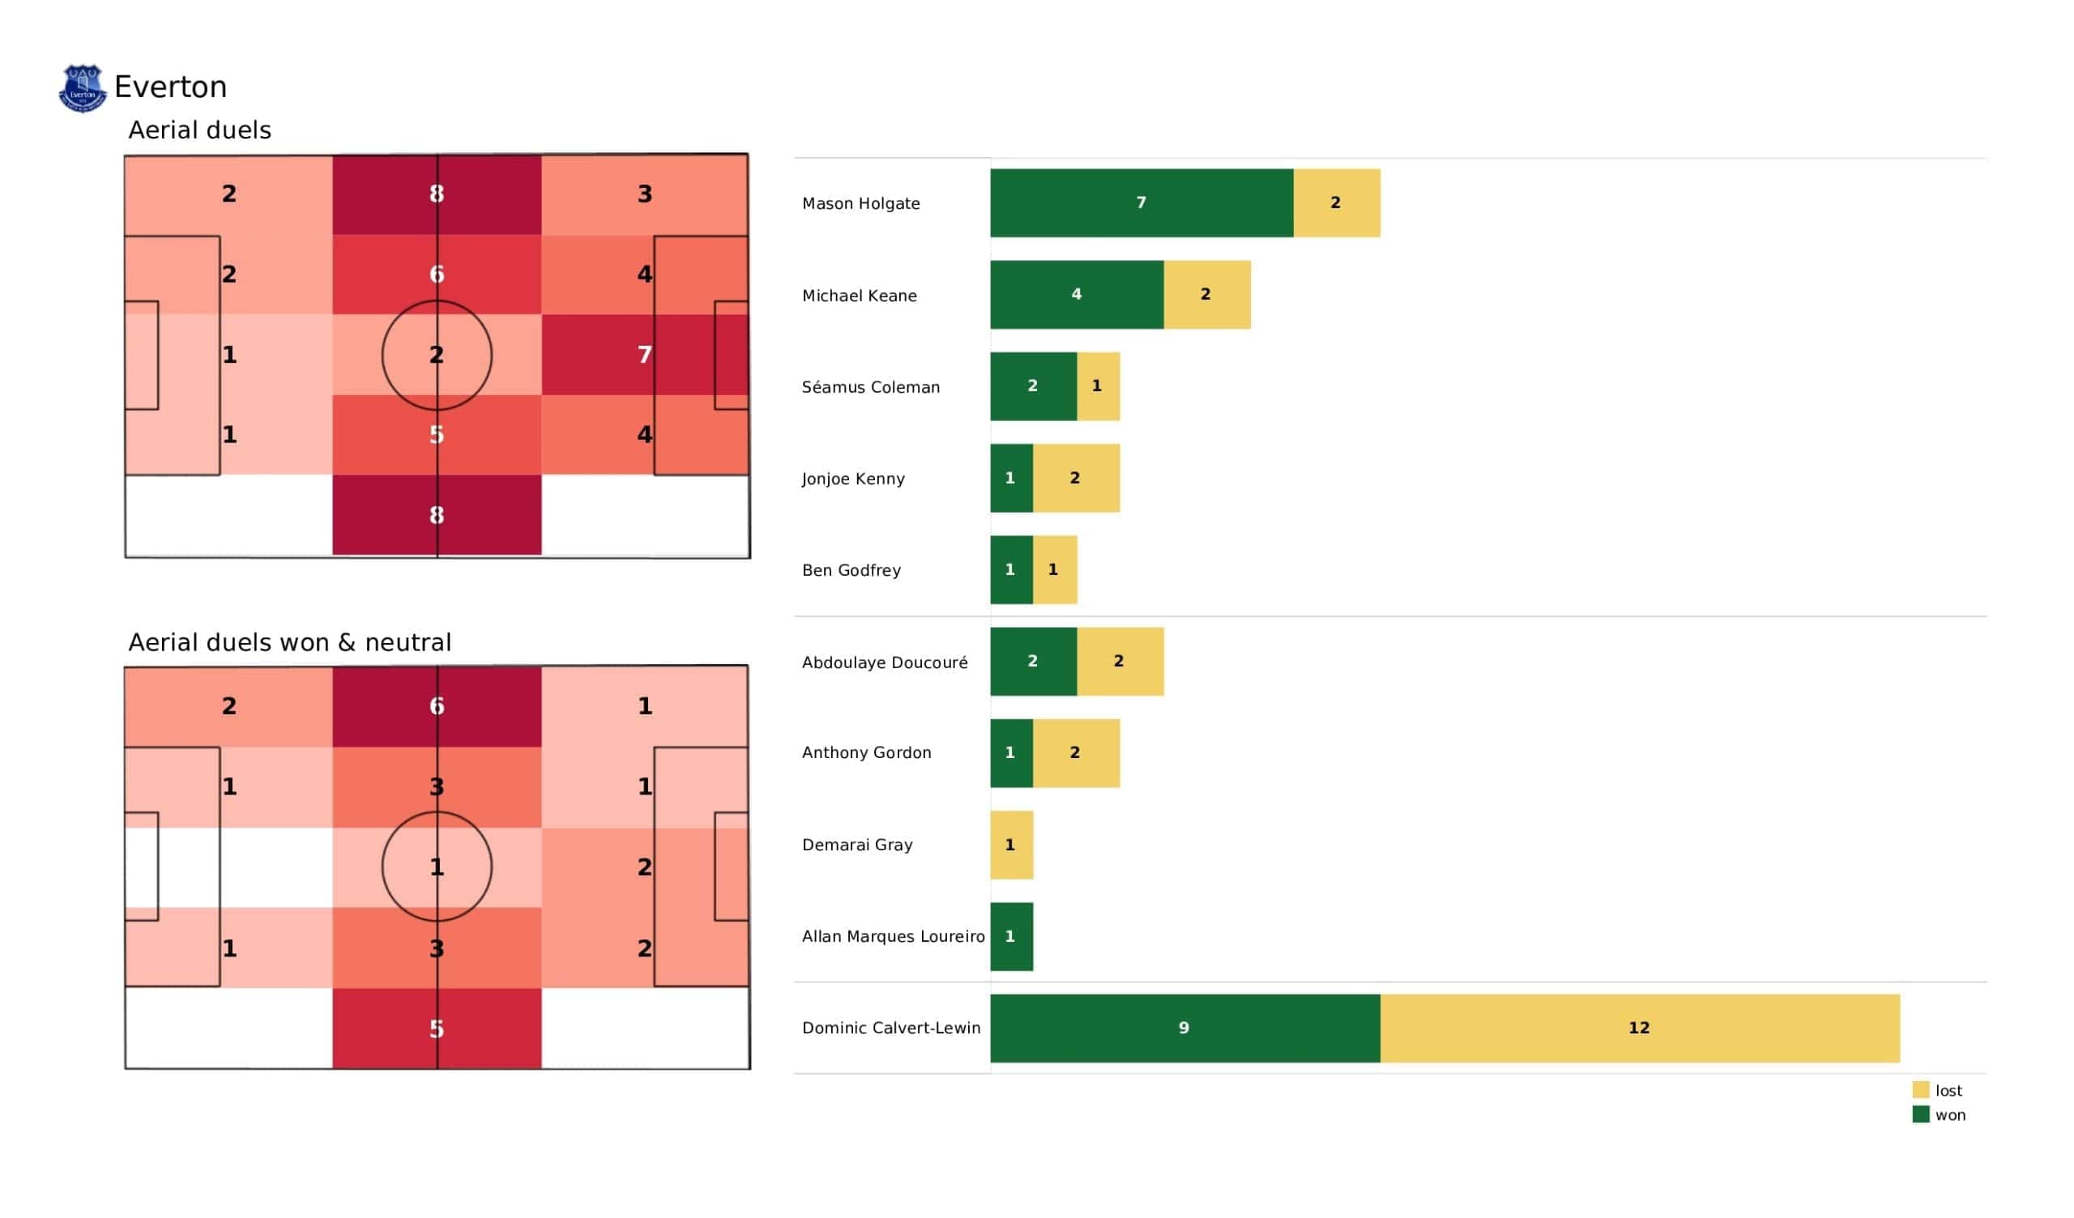This screenshot has height=1218, width=2074.
Task: Click Demarai Gray's yellow lost bar
Action: (1012, 845)
